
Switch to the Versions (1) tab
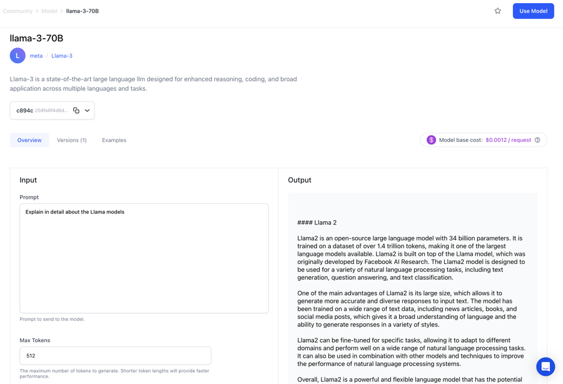point(72,140)
